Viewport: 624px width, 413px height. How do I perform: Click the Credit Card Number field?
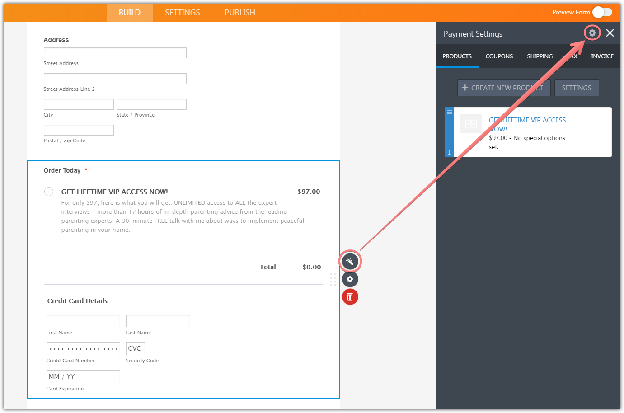[x=83, y=348]
